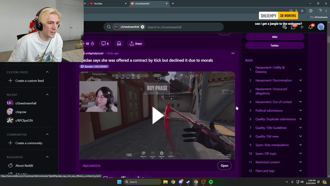330x186 pixels.
Task: Click the page vertical scrollbar
Action: (x=328, y=39)
